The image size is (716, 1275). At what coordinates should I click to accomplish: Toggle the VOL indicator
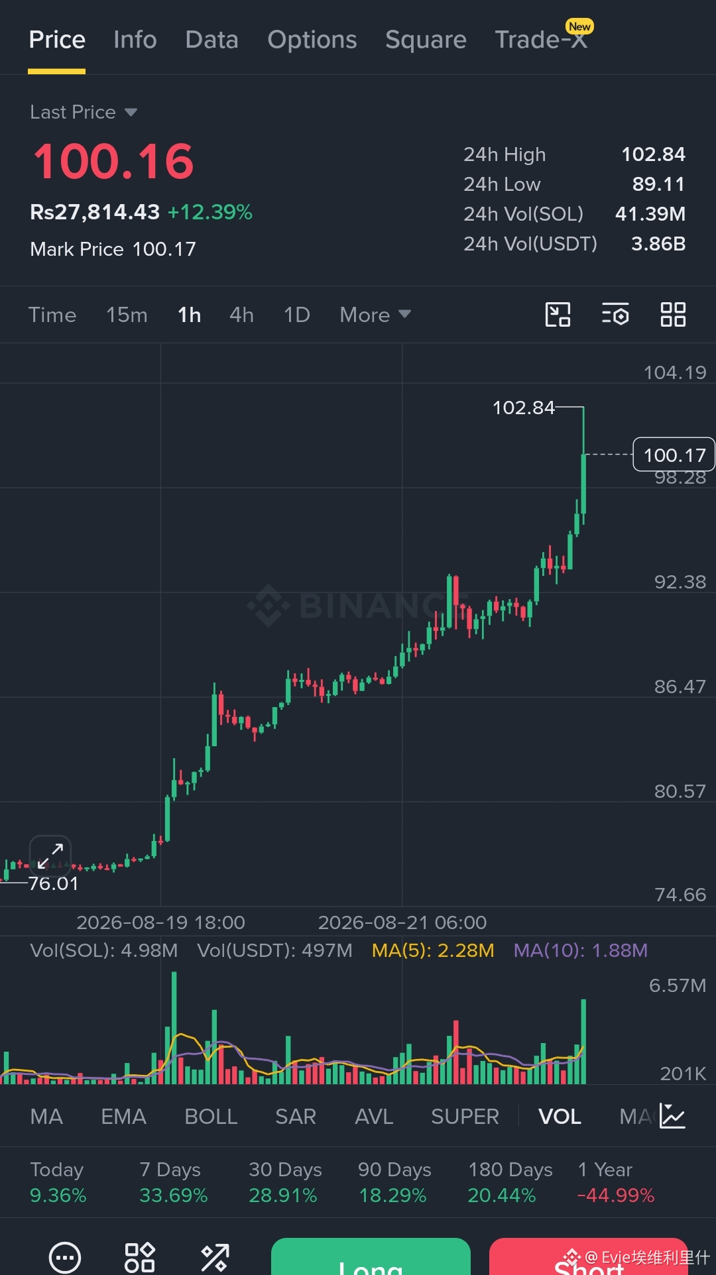coord(560,1117)
